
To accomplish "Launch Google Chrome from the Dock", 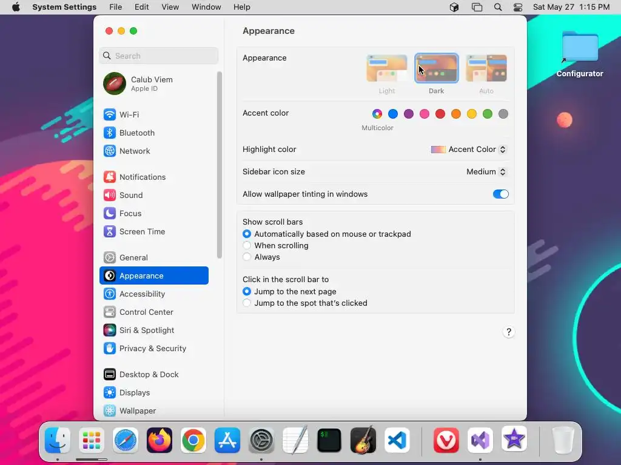I will pos(193,440).
